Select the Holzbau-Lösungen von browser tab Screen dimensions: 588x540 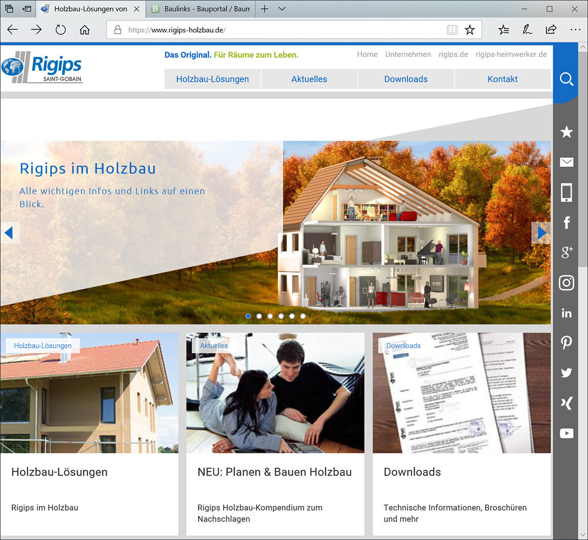click(x=91, y=9)
